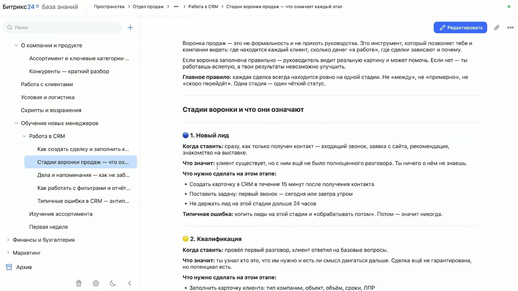Open Отдел продаж in breadcrumb
518x291 pixels.
[148, 7]
